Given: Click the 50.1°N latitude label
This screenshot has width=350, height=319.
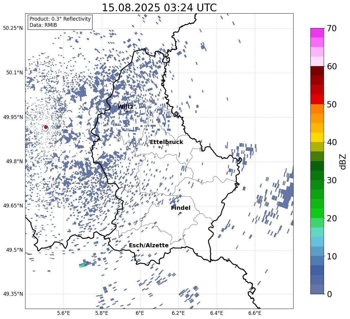Looking at the screenshot, I should click(15, 73).
